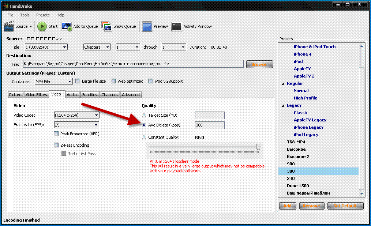Select the iPhone 4 preset
The image size is (371, 226).
pyautogui.click(x=302, y=54)
